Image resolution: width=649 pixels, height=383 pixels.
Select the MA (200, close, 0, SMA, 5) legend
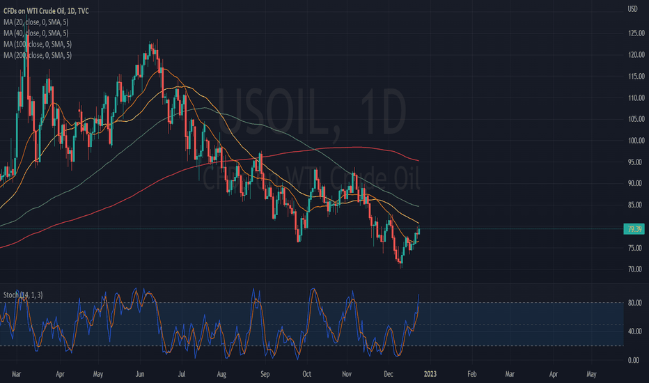coord(38,55)
